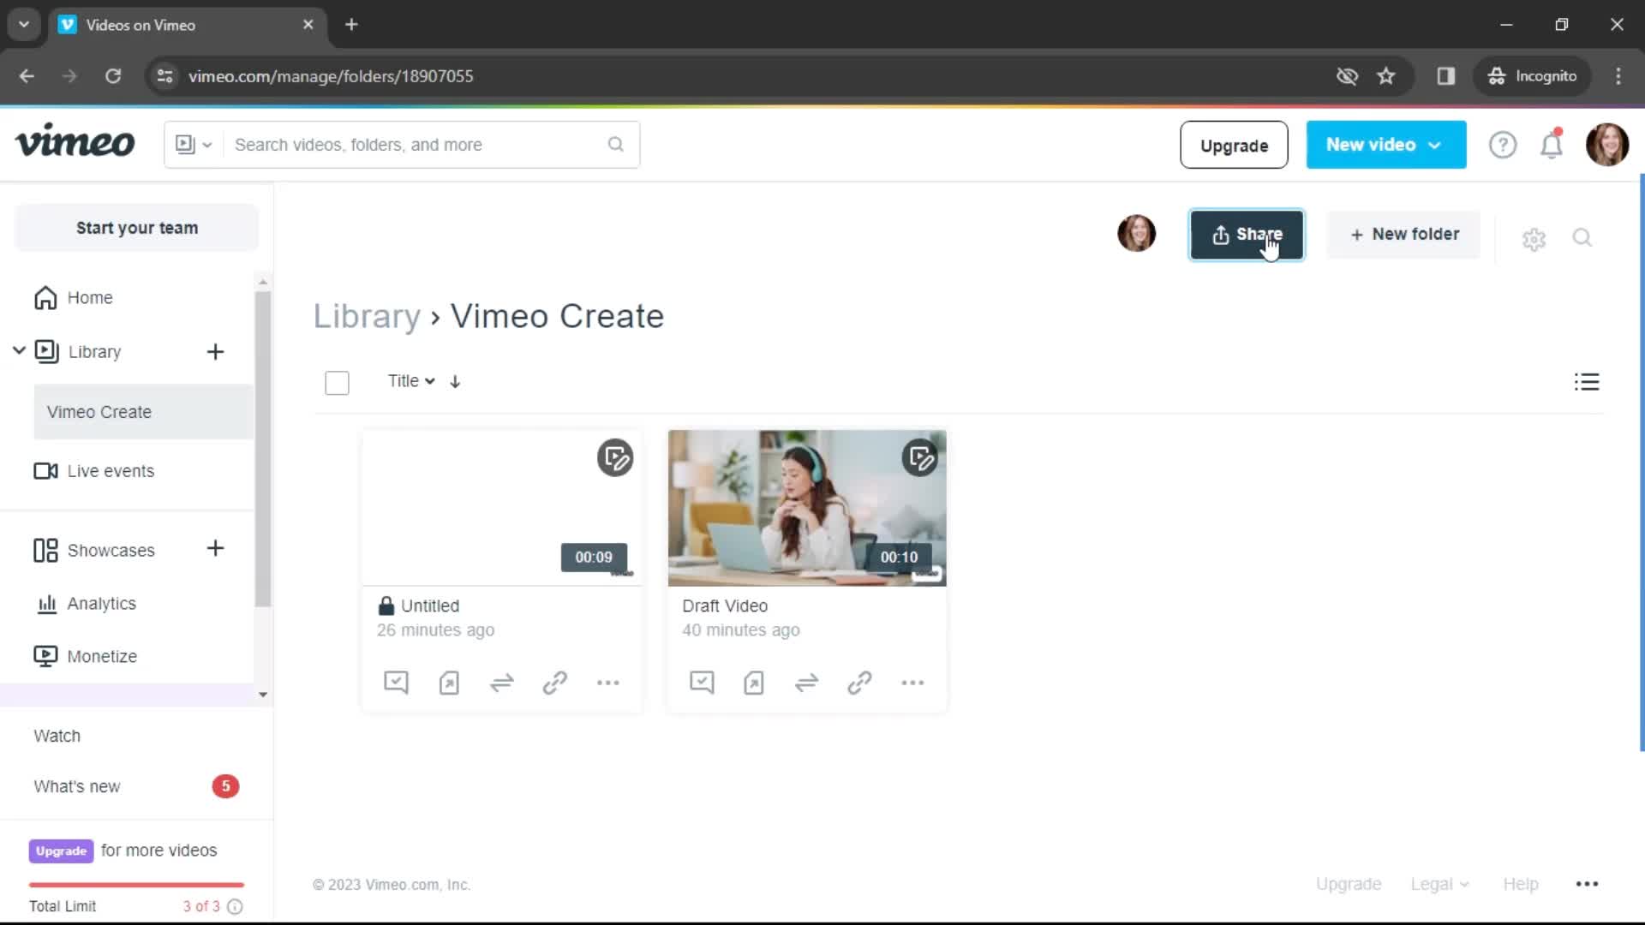Bookmark page with star icon
1645x925 pixels.
(1386, 76)
